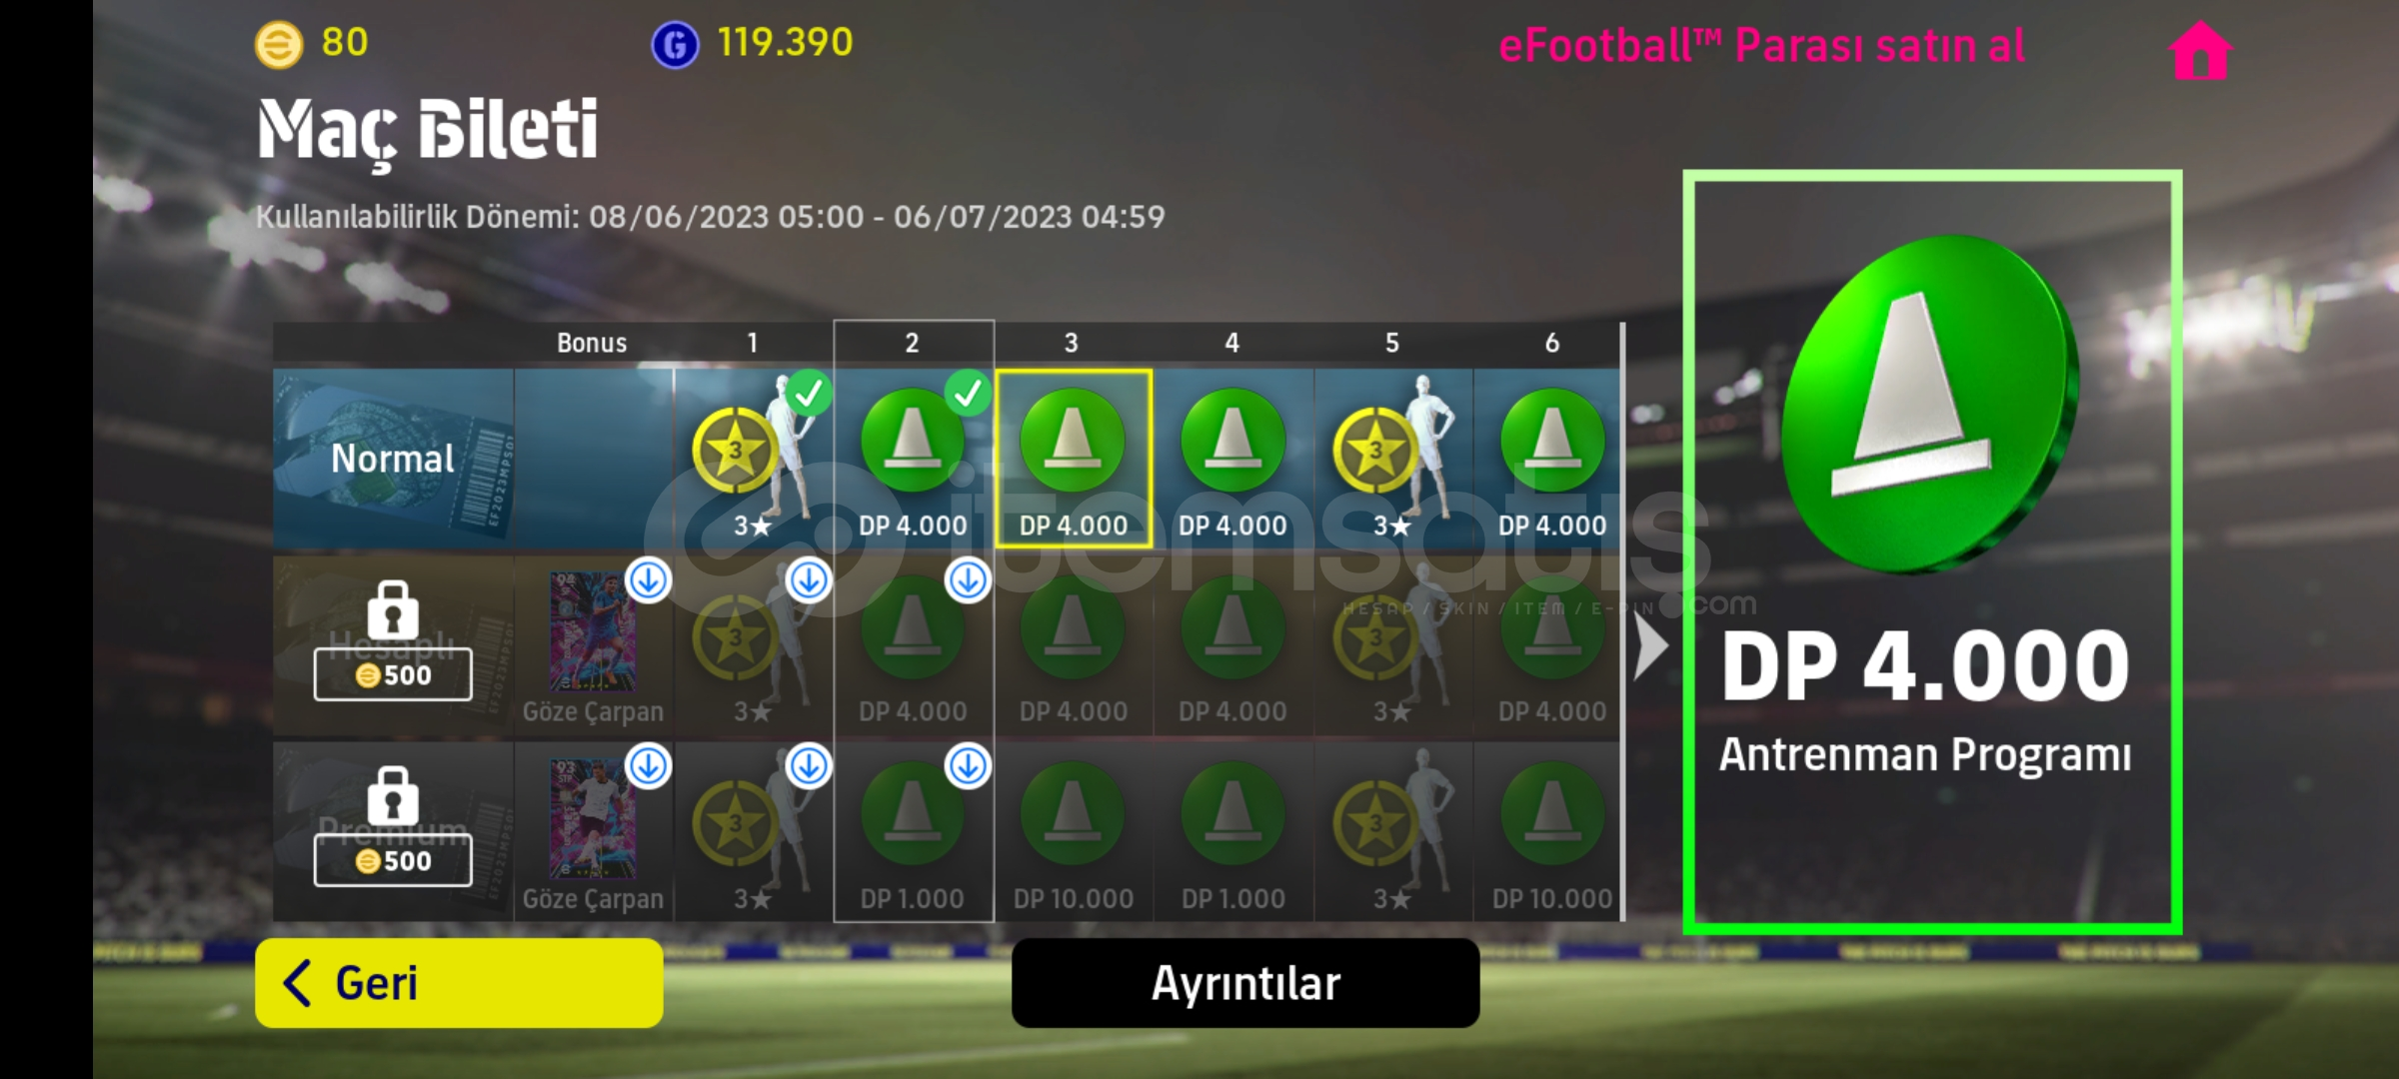The width and height of the screenshot is (2399, 1079).
Task: Choose the Normal row DP 4.000 cone in column 6
Action: 1549,459
